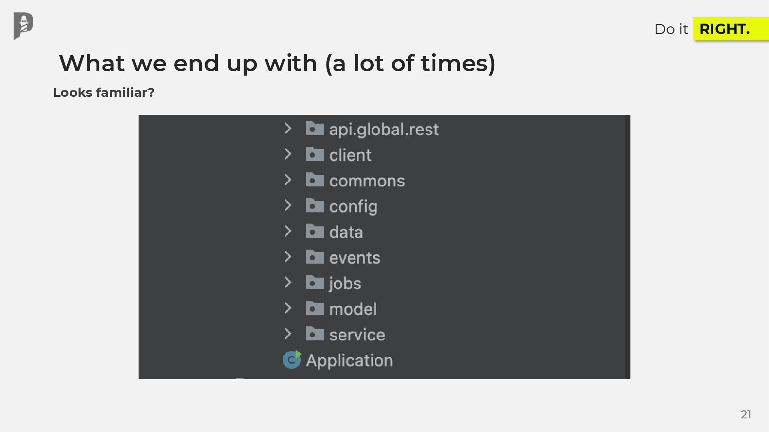Select the service package label
769x432 pixels.
(357, 335)
